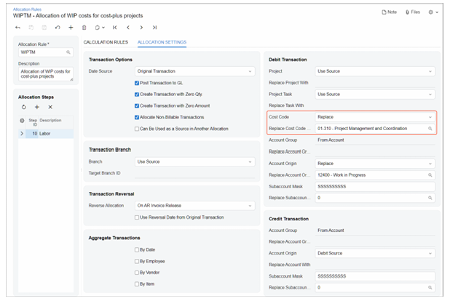
Task: Click the back arrow in the toolbar
Action: [x=17, y=27]
